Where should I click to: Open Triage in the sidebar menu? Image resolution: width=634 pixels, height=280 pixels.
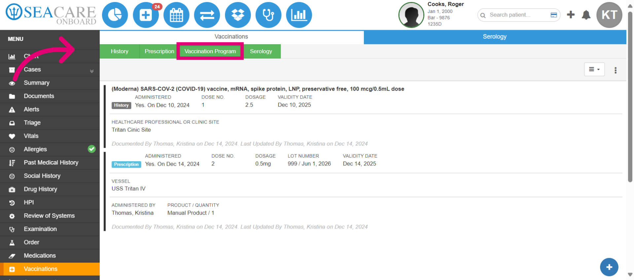coord(50,122)
